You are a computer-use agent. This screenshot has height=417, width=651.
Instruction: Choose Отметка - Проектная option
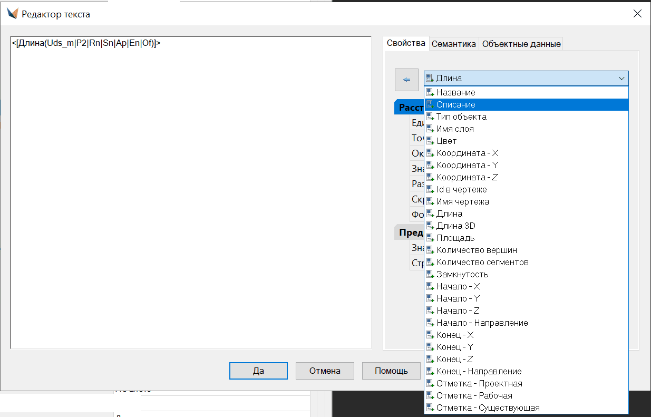pos(527,383)
